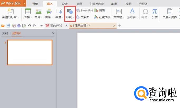Switch to the 云服务 ribbon tab

coord(143,4)
